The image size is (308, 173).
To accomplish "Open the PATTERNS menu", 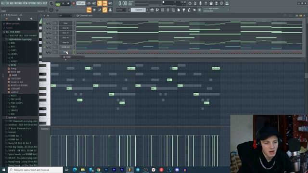I will coord(18,3).
